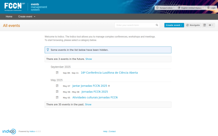Click the lightbulb icon in the hidden events notice

(48, 50)
